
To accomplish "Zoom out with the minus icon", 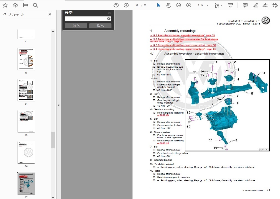I will coord(179,5).
